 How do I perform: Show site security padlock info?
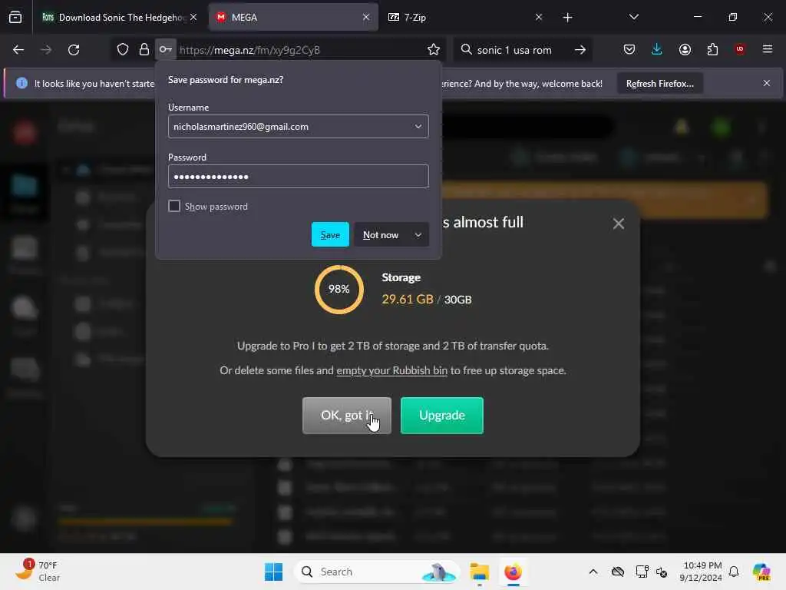point(144,50)
